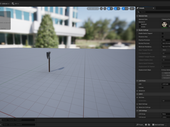Viewport: 170px width, 127px height.
Task: Close the Details tab
Action: click(x=153, y=8)
